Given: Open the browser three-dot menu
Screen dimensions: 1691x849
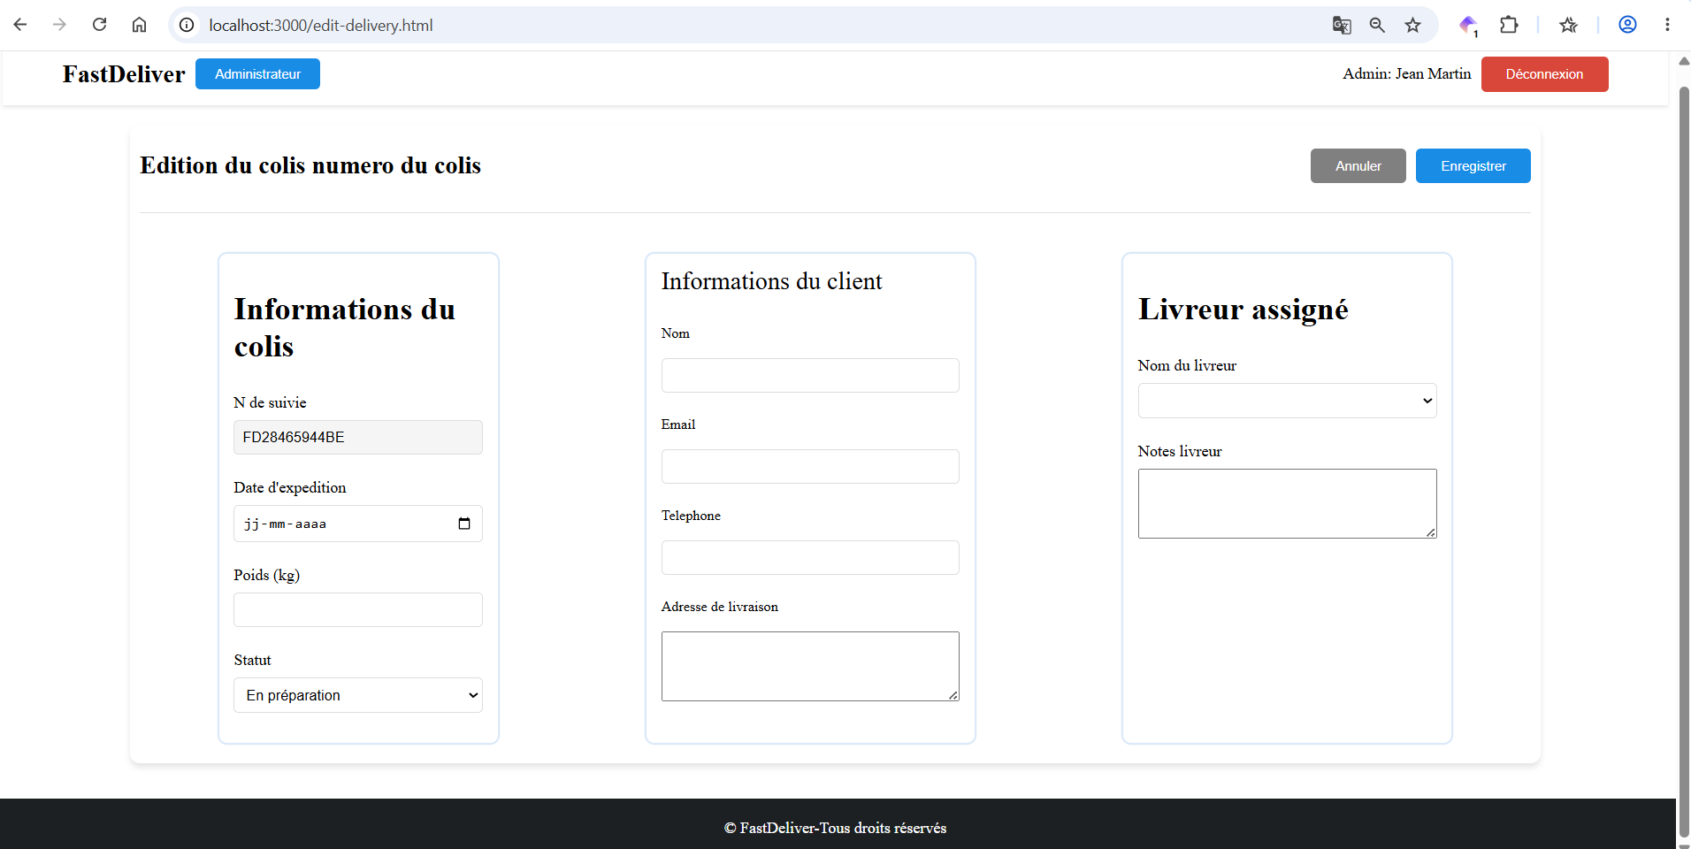Looking at the screenshot, I should point(1667,25).
